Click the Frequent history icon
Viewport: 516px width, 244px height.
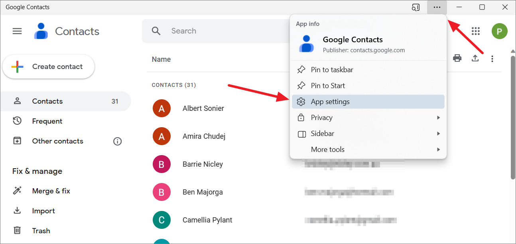[x=17, y=121]
